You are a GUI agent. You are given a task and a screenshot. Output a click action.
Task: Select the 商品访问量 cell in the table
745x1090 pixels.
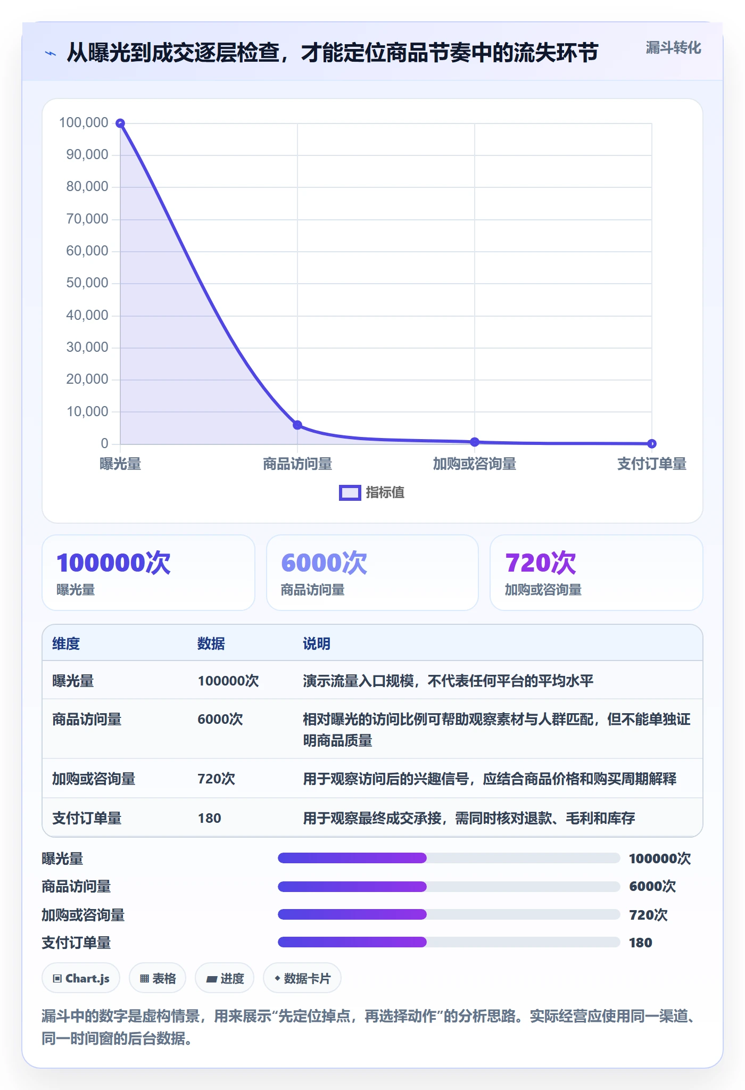[x=87, y=719]
